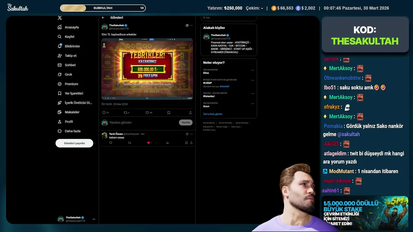This screenshot has width=413, height=232.
Task: Bookmark the main post
Action: (x=169, y=113)
